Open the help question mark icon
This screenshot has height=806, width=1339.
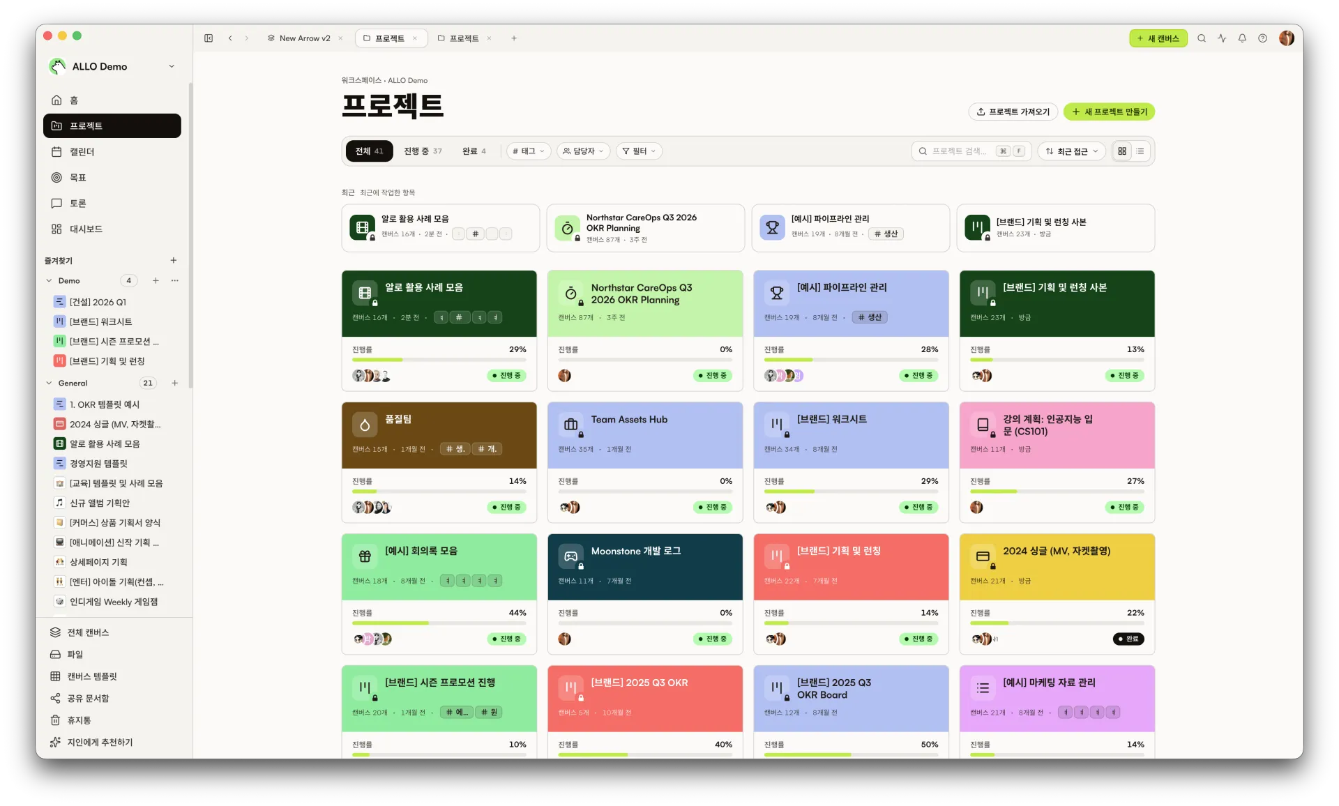tap(1262, 38)
